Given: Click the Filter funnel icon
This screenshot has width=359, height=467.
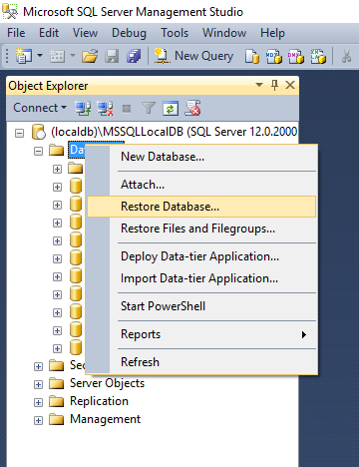Looking at the screenshot, I should [x=149, y=108].
